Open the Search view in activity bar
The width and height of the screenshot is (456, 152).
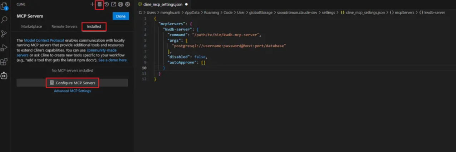coord(4,20)
